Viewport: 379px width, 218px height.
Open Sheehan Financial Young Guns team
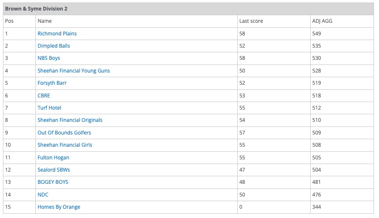pos(73,71)
